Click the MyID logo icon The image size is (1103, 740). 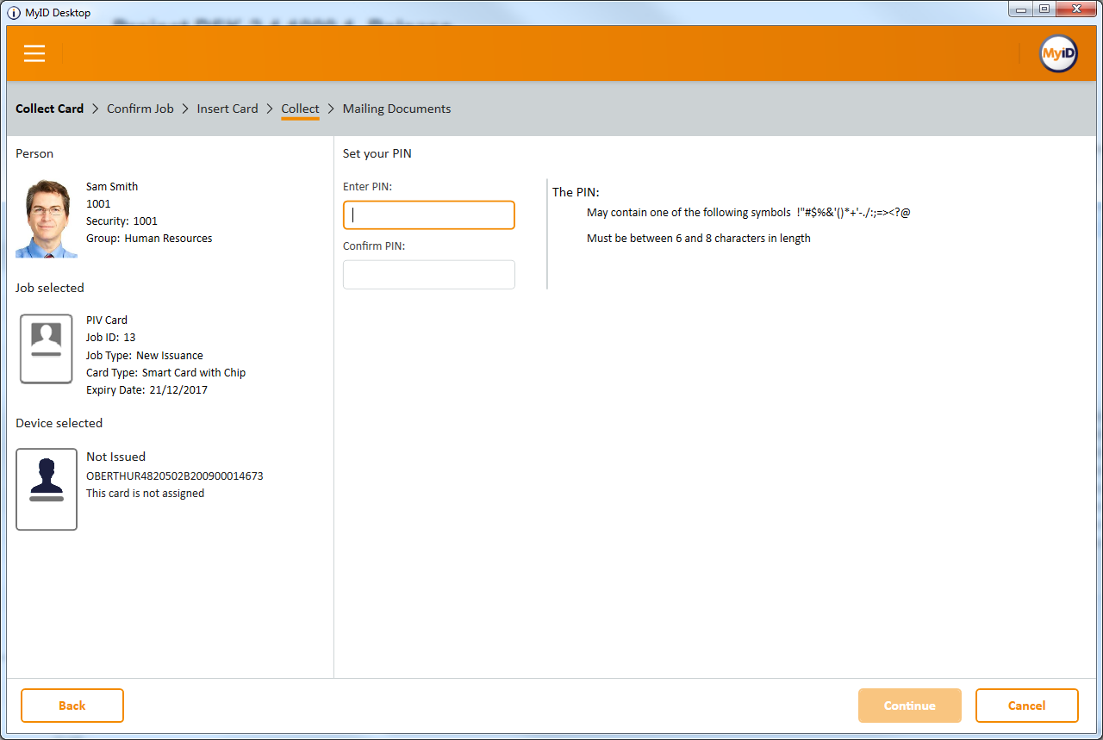pos(1058,53)
